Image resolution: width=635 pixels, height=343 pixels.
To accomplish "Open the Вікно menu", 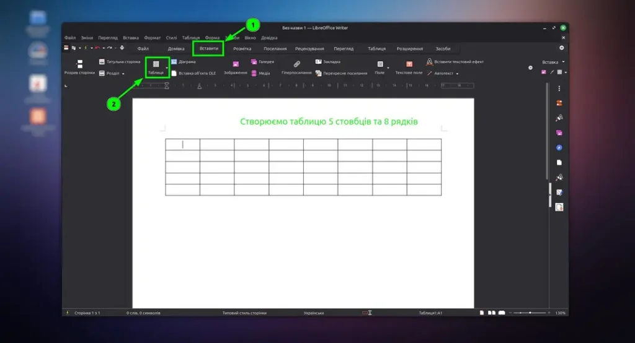I will pos(250,38).
